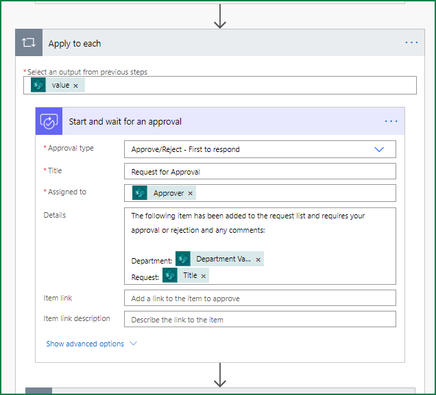
Task: Click the Item link description field
Action: click(260, 320)
